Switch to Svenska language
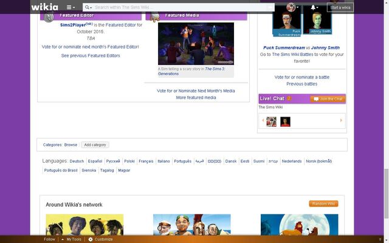 (x=89, y=170)
